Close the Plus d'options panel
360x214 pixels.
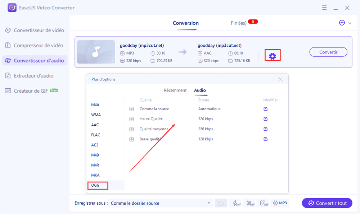coord(280,79)
